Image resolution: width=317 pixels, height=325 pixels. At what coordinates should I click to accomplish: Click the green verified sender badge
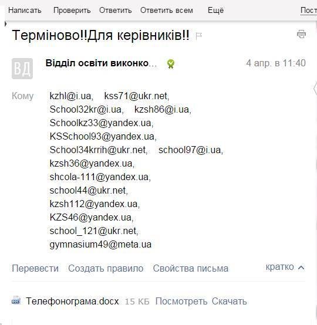171,64
